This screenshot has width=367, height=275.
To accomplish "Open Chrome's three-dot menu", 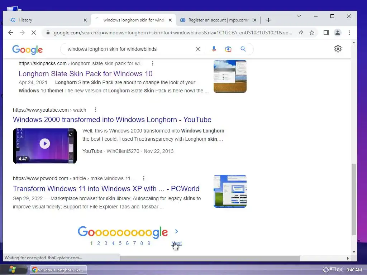I will [x=349, y=33].
